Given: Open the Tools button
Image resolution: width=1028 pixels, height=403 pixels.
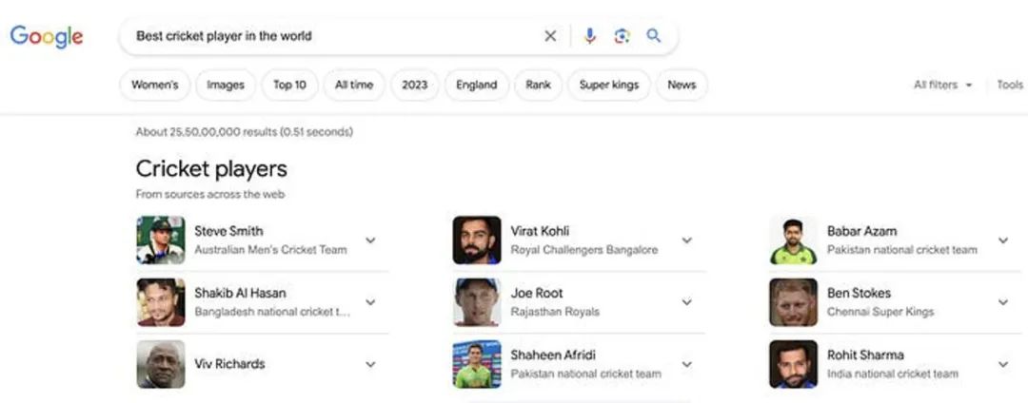Looking at the screenshot, I should coord(1010,85).
